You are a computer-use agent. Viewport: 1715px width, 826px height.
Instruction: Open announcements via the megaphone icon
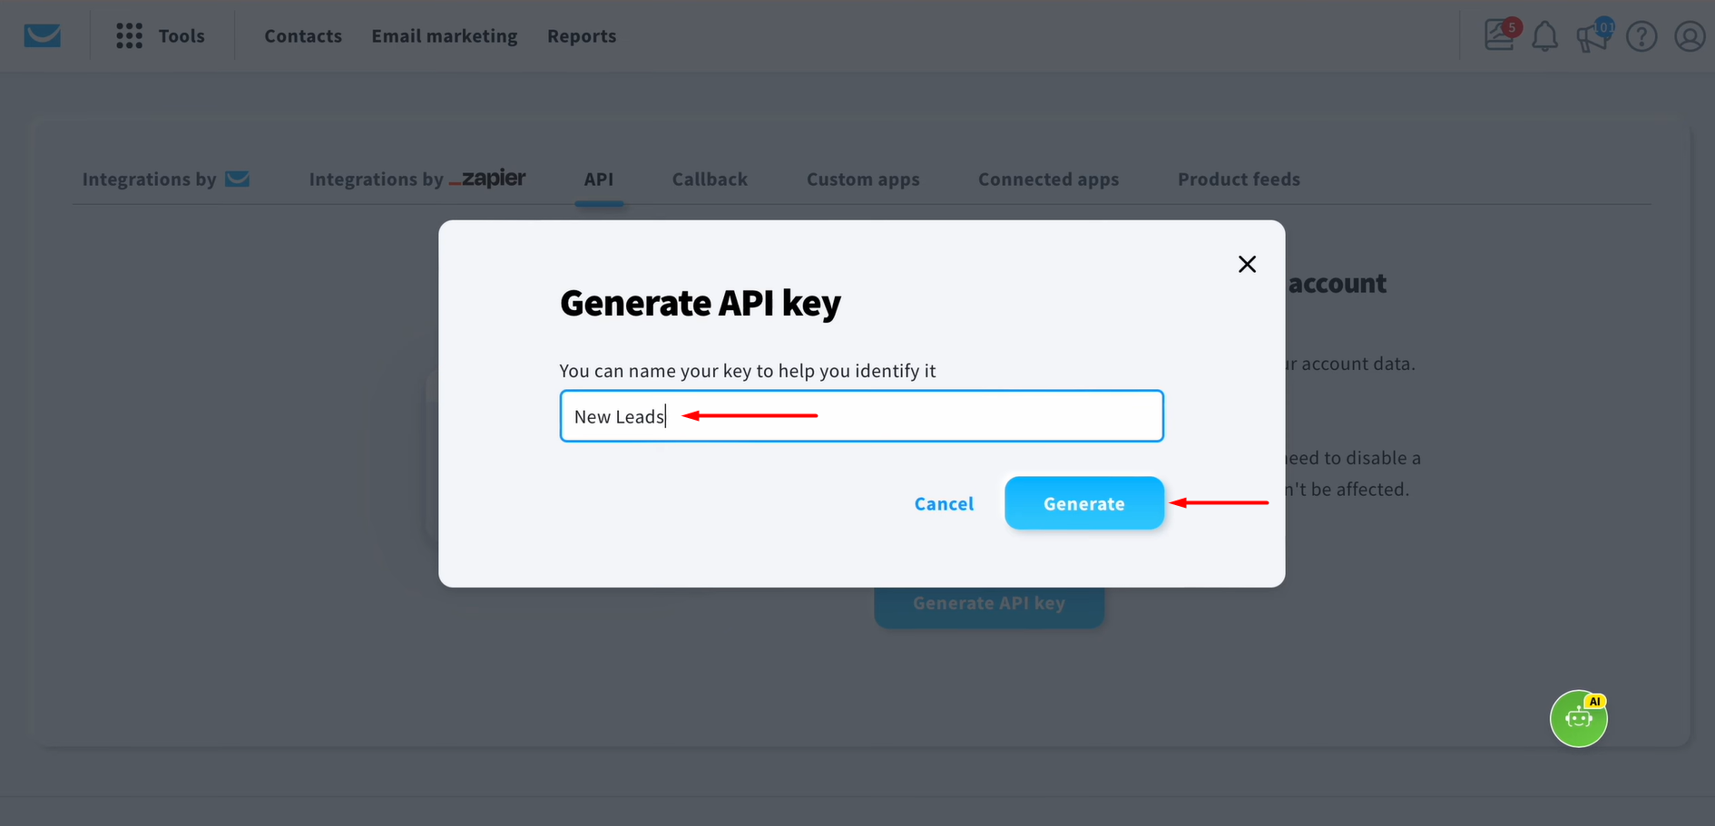1593,38
